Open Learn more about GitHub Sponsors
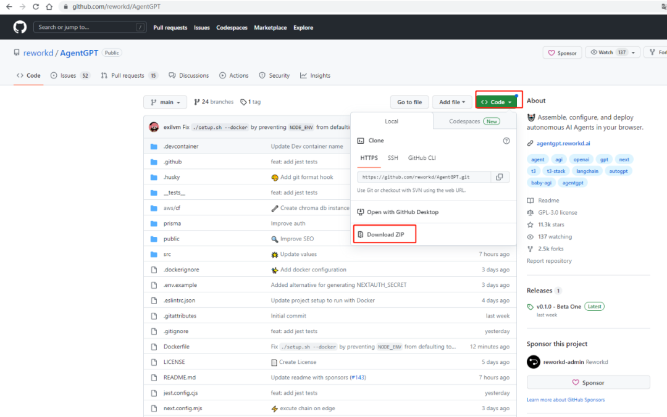 565,400
